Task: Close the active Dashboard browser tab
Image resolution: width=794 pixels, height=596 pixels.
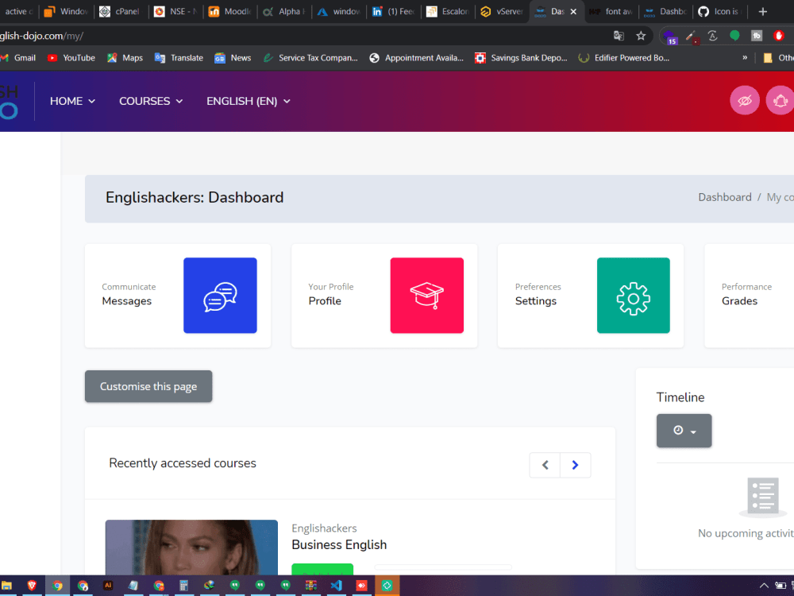Action: pyautogui.click(x=573, y=11)
